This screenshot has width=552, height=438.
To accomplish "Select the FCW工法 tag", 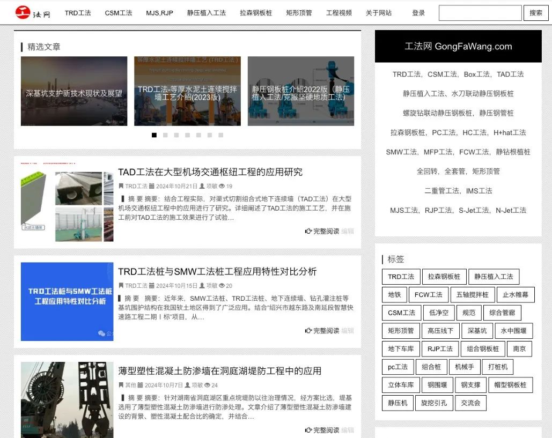I will [x=429, y=295].
